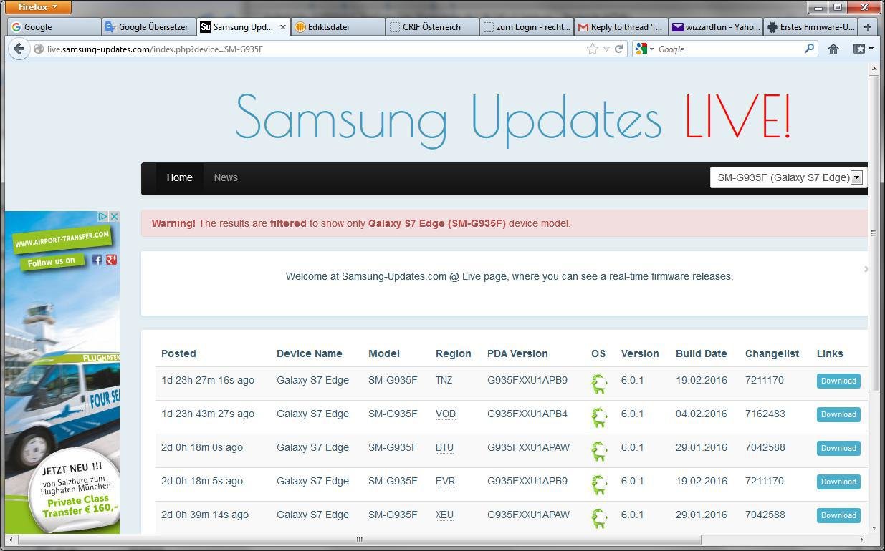Image resolution: width=885 pixels, height=551 pixels.
Task: Click the browser back arrow button
Action: pyautogui.click(x=19, y=49)
